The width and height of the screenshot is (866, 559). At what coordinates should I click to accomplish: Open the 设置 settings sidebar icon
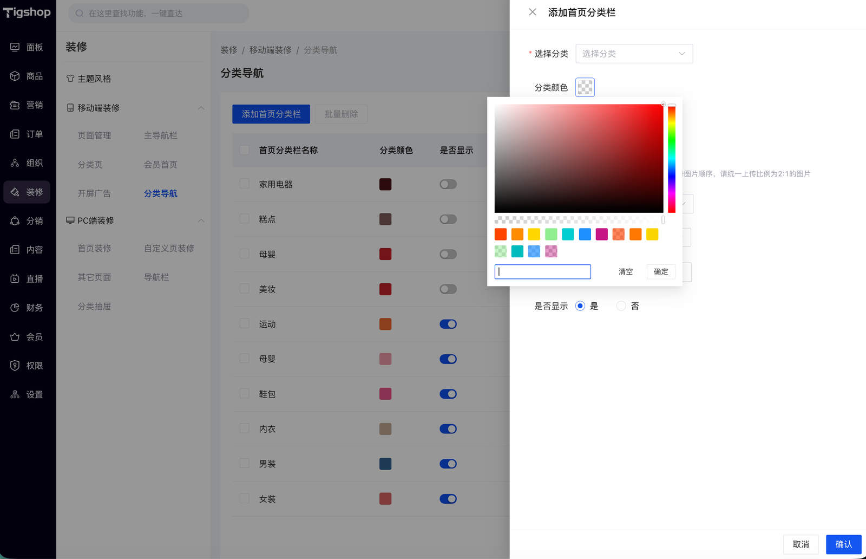pos(15,395)
